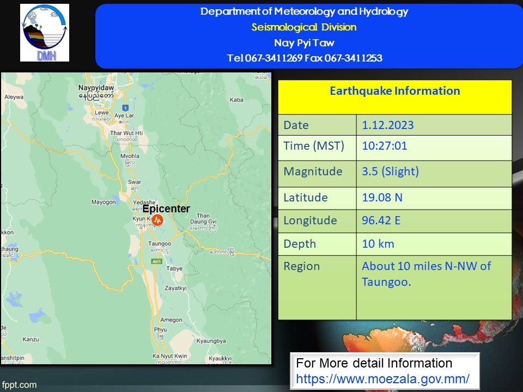This screenshot has height=392, width=523.
Task: Click the fppt.com watermark text
Action: click(20, 385)
